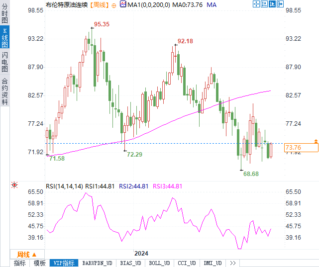The width and height of the screenshot is (319, 267).
Task: Select the CCI_UD indicator tab
Action: point(187,263)
